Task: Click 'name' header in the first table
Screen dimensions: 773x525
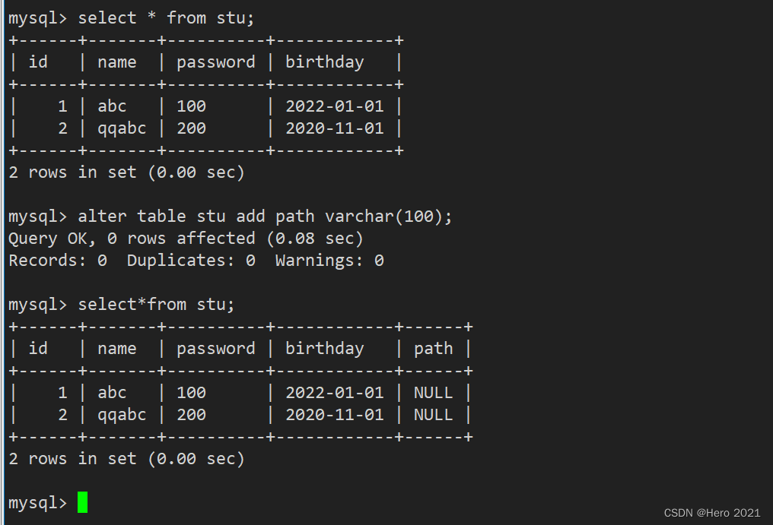Action: pos(117,62)
